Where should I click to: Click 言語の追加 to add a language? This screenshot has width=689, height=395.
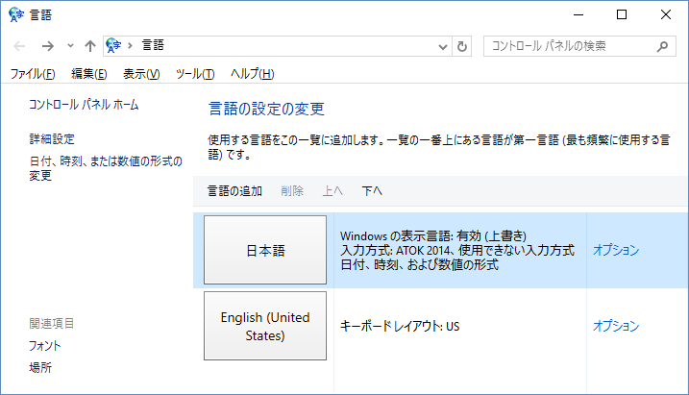[234, 191]
